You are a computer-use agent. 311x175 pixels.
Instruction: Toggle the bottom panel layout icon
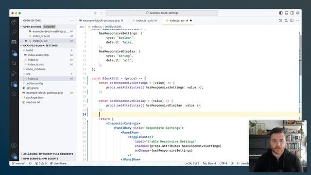coord(286,13)
